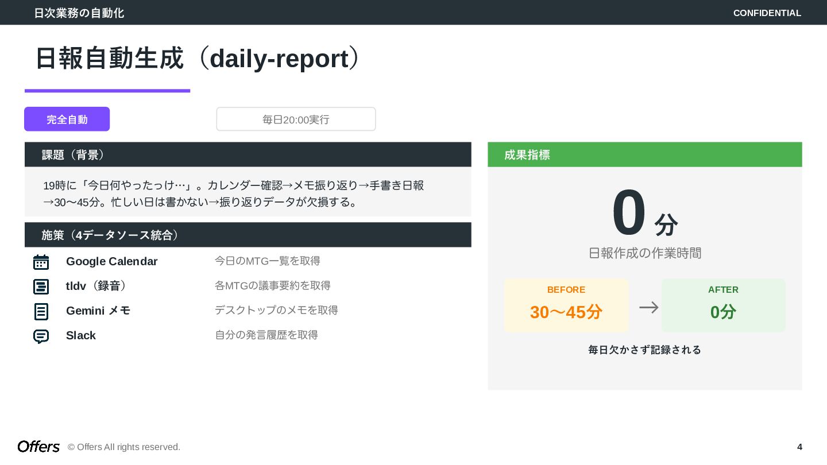Click the CONFIDENTIAL label
The width and height of the screenshot is (827, 465).
coord(767,13)
